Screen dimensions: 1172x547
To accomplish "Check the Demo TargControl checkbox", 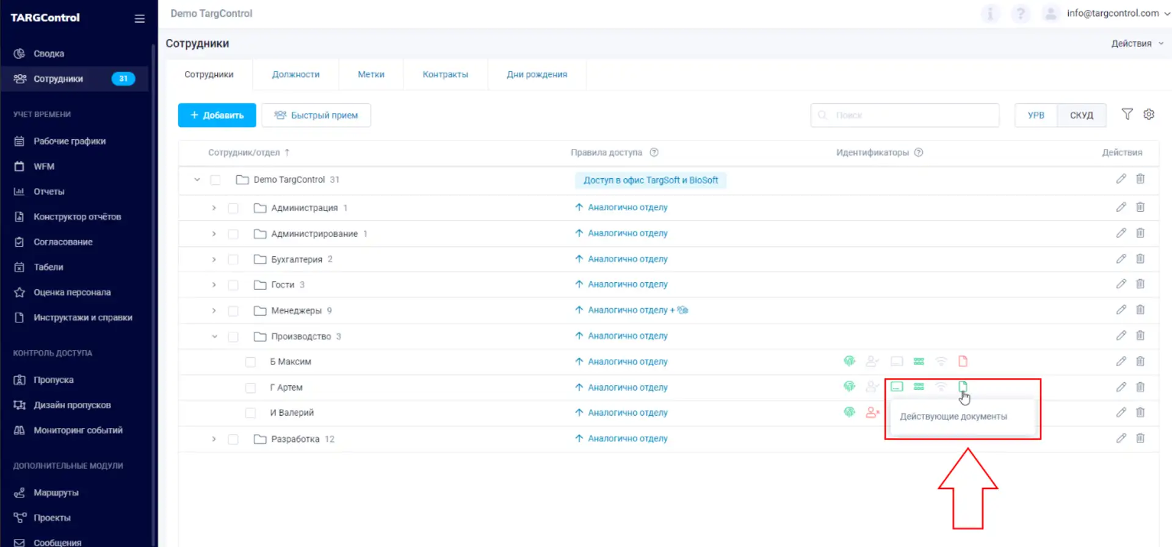I will pyautogui.click(x=215, y=180).
